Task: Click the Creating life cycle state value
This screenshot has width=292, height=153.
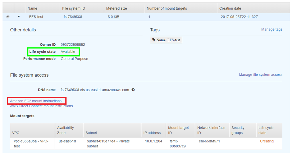Action: (x=267, y=141)
